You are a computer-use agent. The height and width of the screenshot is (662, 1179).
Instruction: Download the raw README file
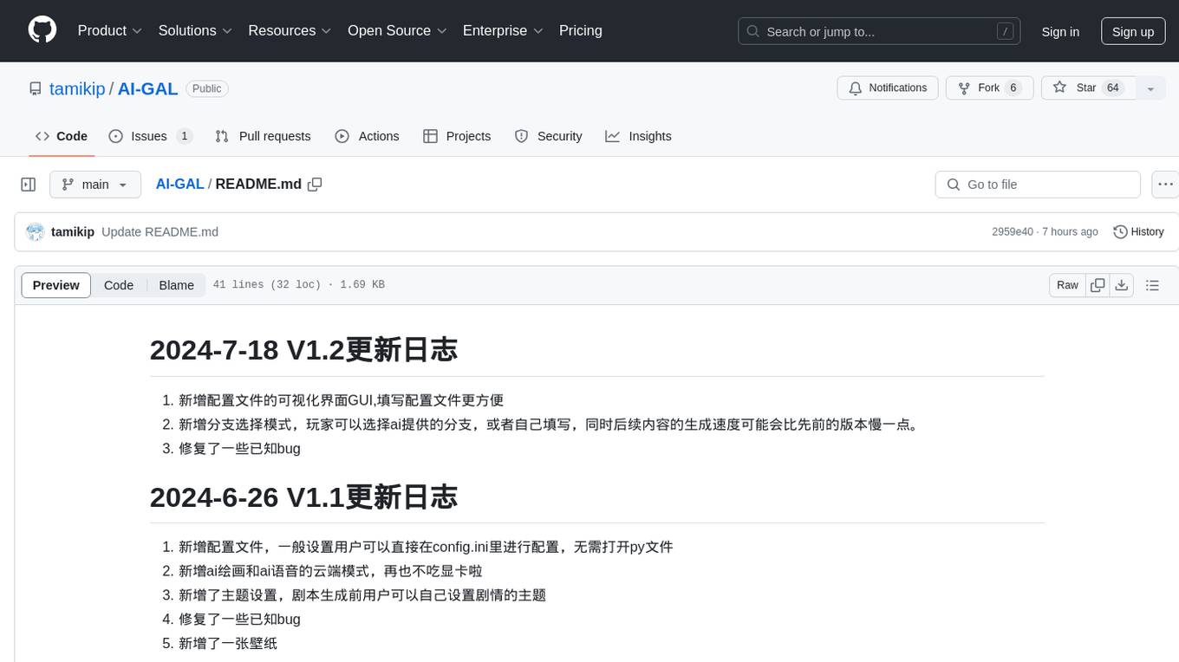[1122, 285]
